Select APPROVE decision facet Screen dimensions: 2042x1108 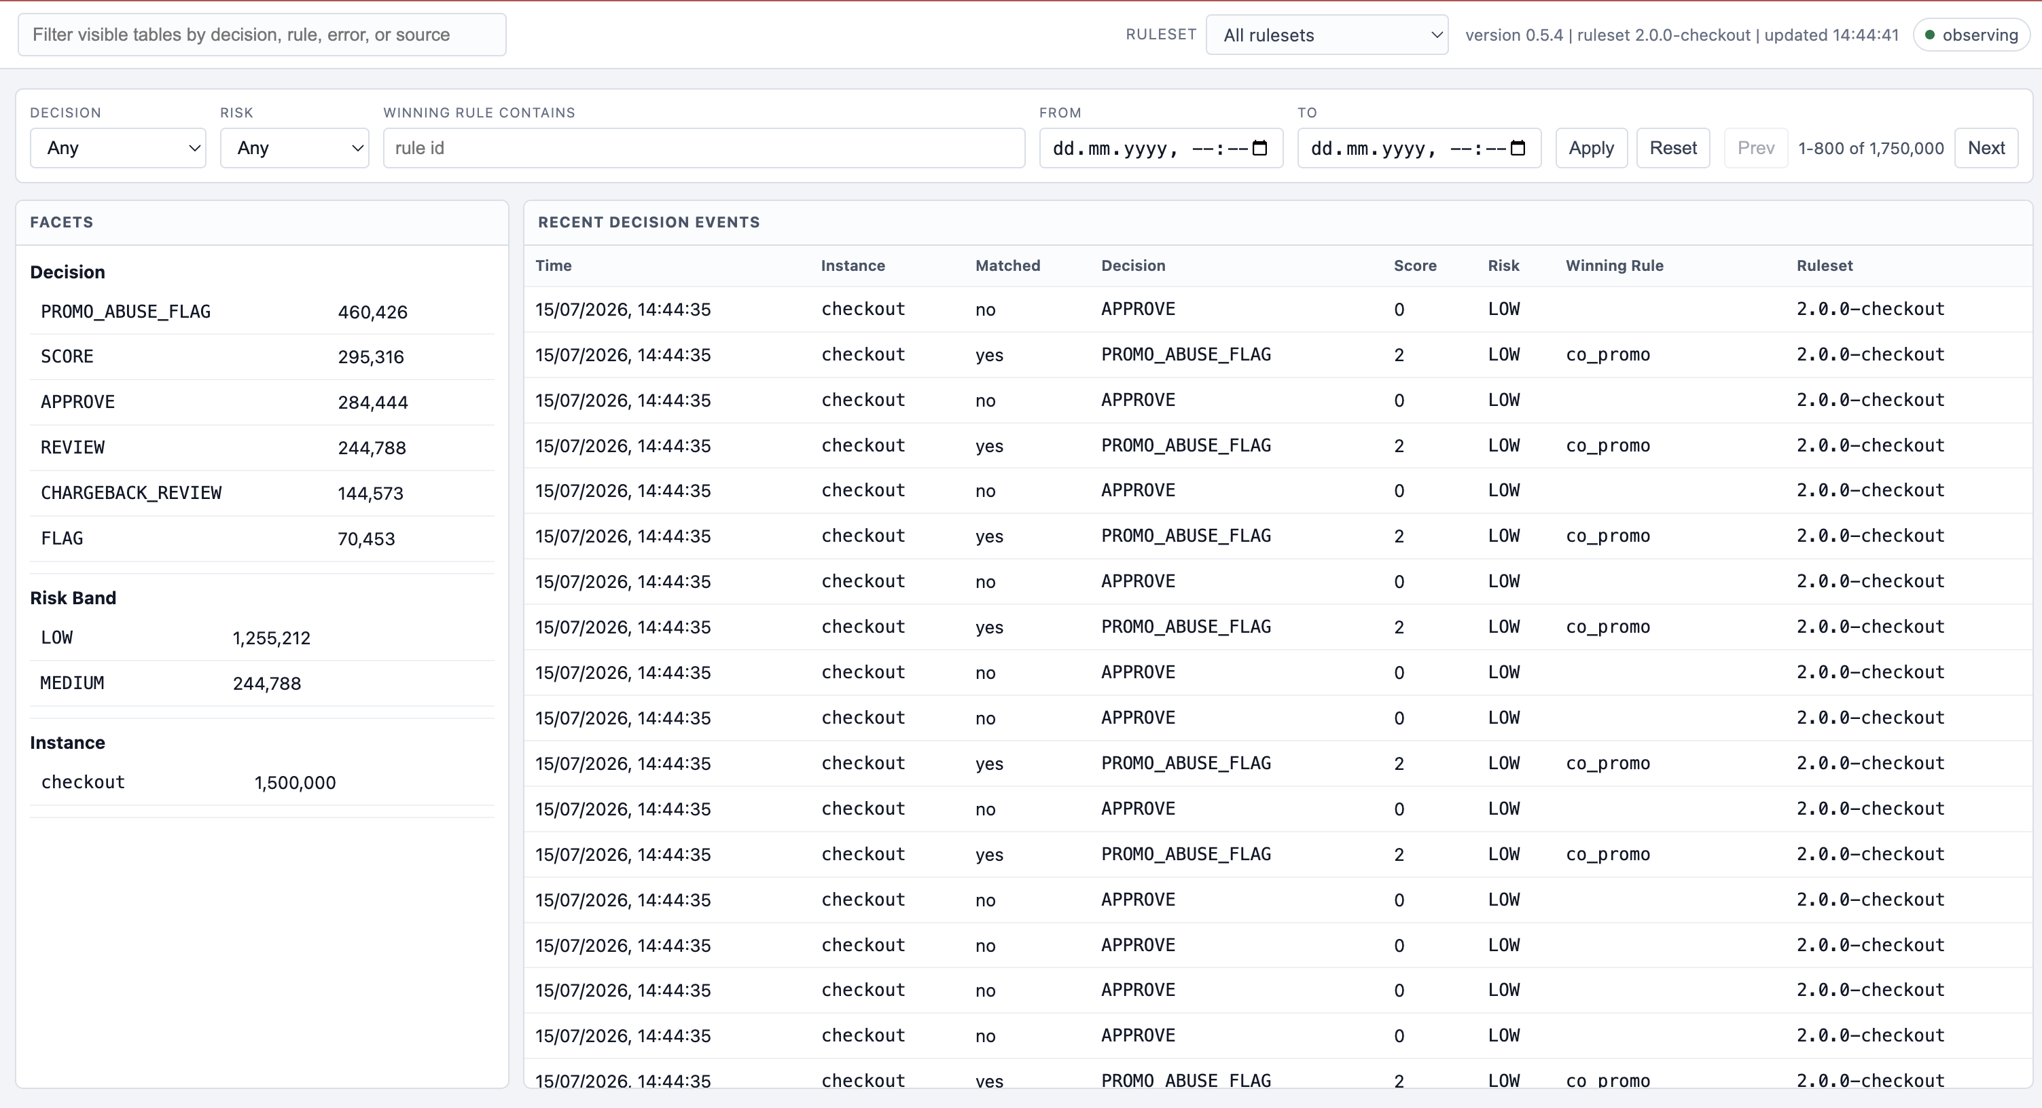click(262, 403)
